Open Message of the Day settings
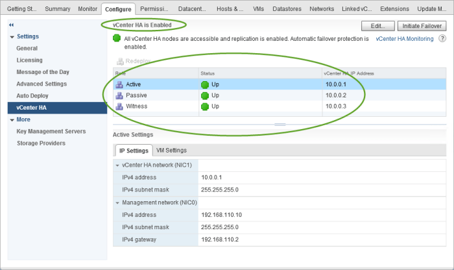 [43, 72]
